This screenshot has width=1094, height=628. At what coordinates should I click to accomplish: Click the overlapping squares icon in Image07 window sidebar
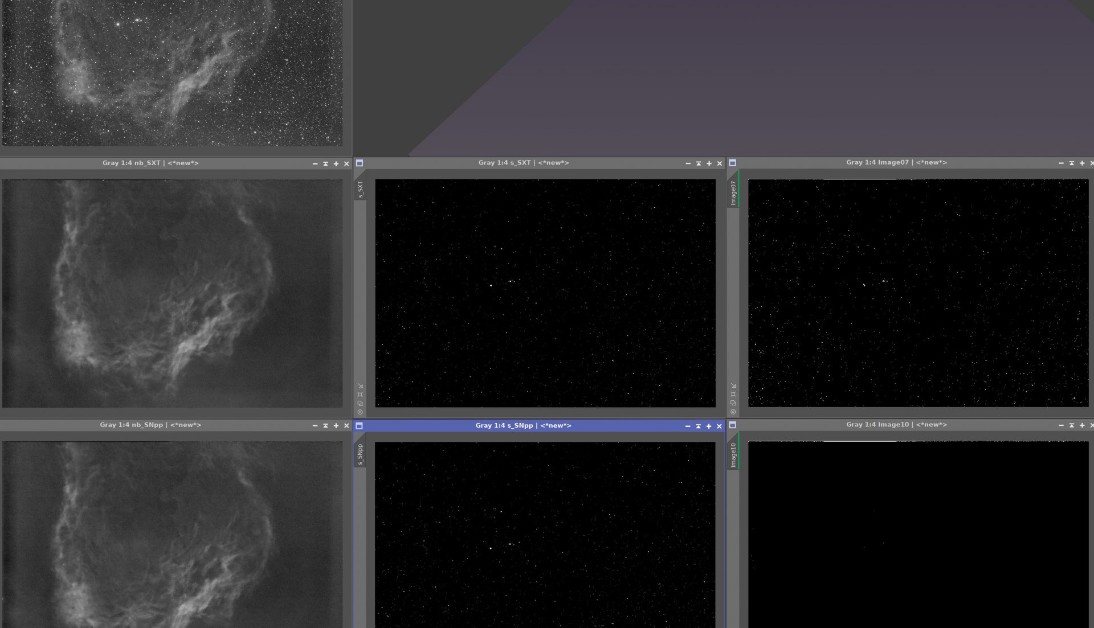point(733,403)
